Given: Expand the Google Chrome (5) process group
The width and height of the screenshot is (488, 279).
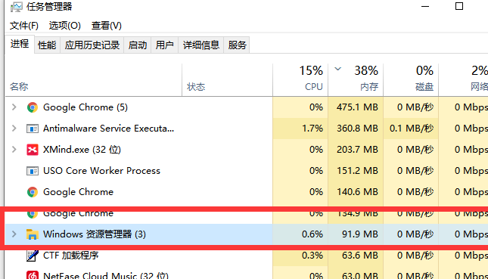Looking at the screenshot, I should pos(14,107).
